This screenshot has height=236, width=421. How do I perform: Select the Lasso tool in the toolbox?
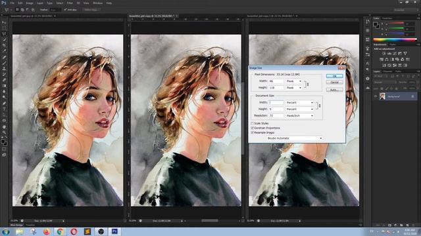tap(4, 34)
